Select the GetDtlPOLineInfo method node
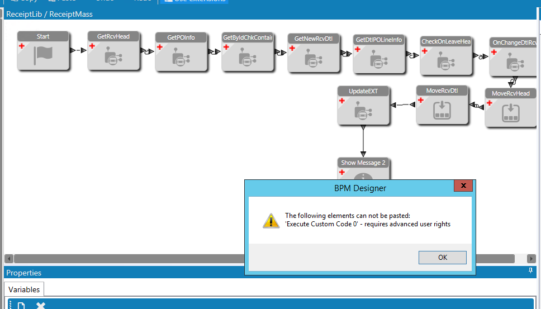 [x=379, y=54]
